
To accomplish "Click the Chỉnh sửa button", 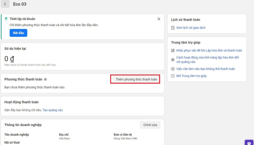I will click(150, 125).
